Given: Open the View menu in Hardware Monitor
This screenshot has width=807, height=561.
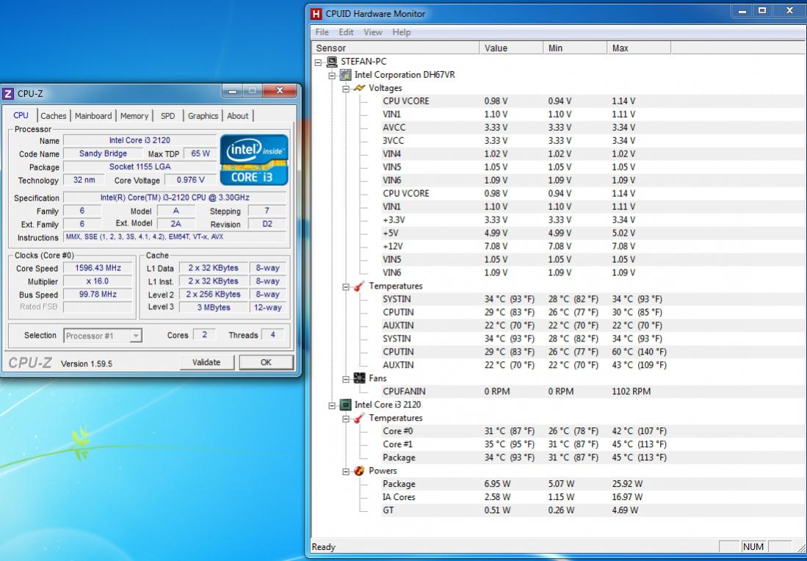Looking at the screenshot, I should [372, 32].
